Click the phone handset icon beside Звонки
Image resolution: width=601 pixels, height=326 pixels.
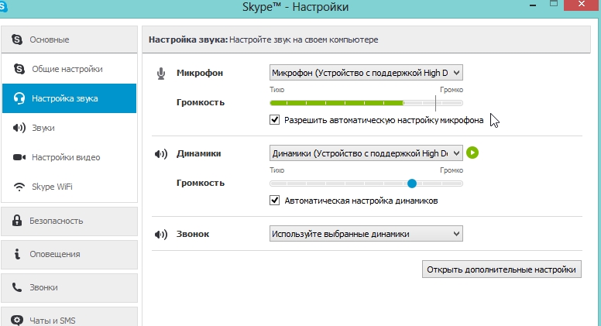pyautogui.click(x=17, y=287)
